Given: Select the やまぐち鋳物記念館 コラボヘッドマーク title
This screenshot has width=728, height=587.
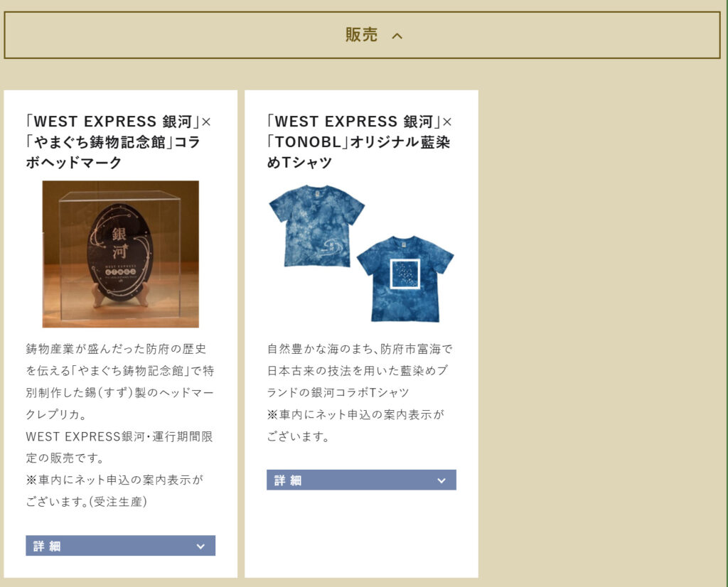Looking at the screenshot, I should pos(119,141).
